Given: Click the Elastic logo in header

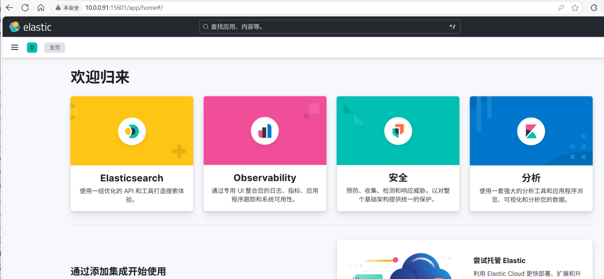Looking at the screenshot, I should point(30,27).
